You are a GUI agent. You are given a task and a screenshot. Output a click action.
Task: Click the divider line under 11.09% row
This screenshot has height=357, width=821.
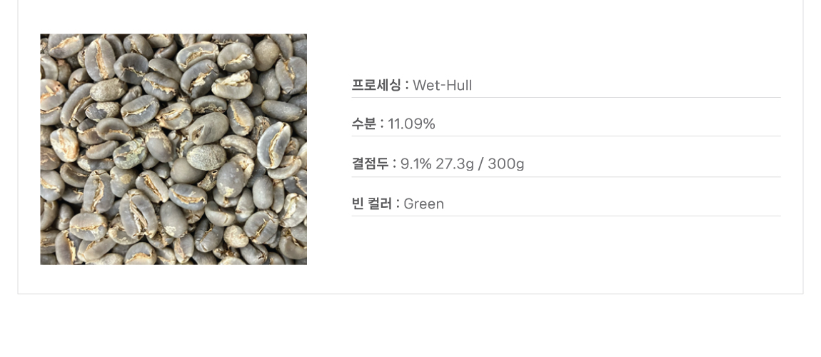566,136
